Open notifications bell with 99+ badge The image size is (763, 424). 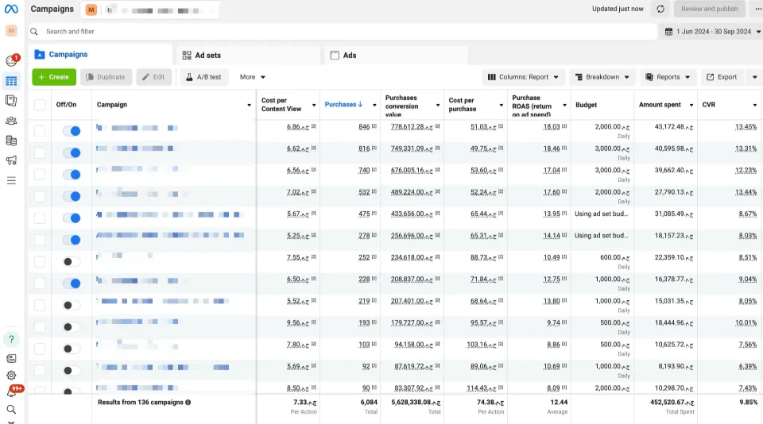(11, 392)
